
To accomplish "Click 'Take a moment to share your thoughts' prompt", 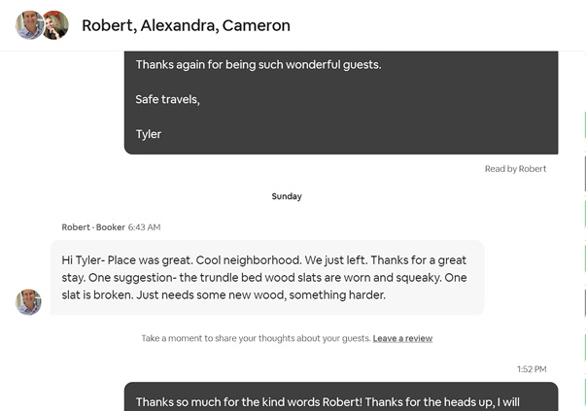I will pos(255,338).
